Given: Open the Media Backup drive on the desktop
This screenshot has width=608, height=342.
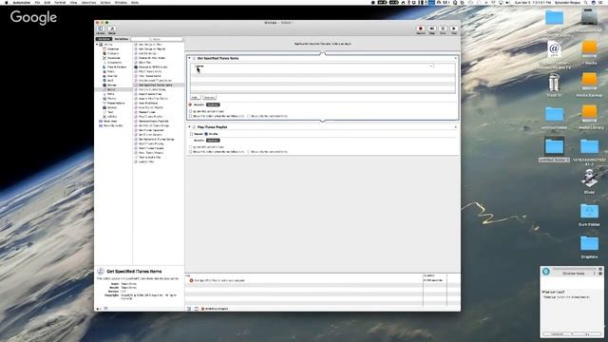Looking at the screenshot, I should (589, 81).
